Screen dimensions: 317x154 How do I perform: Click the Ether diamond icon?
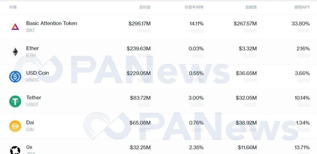(x=15, y=52)
